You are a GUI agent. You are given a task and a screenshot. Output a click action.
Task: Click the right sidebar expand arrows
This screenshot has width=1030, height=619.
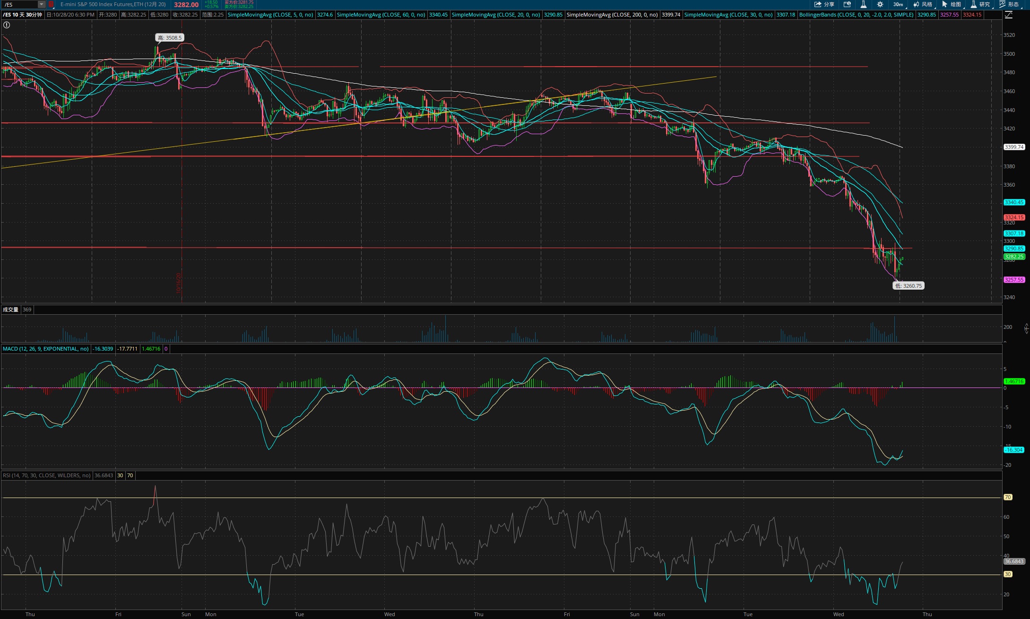1026,328
